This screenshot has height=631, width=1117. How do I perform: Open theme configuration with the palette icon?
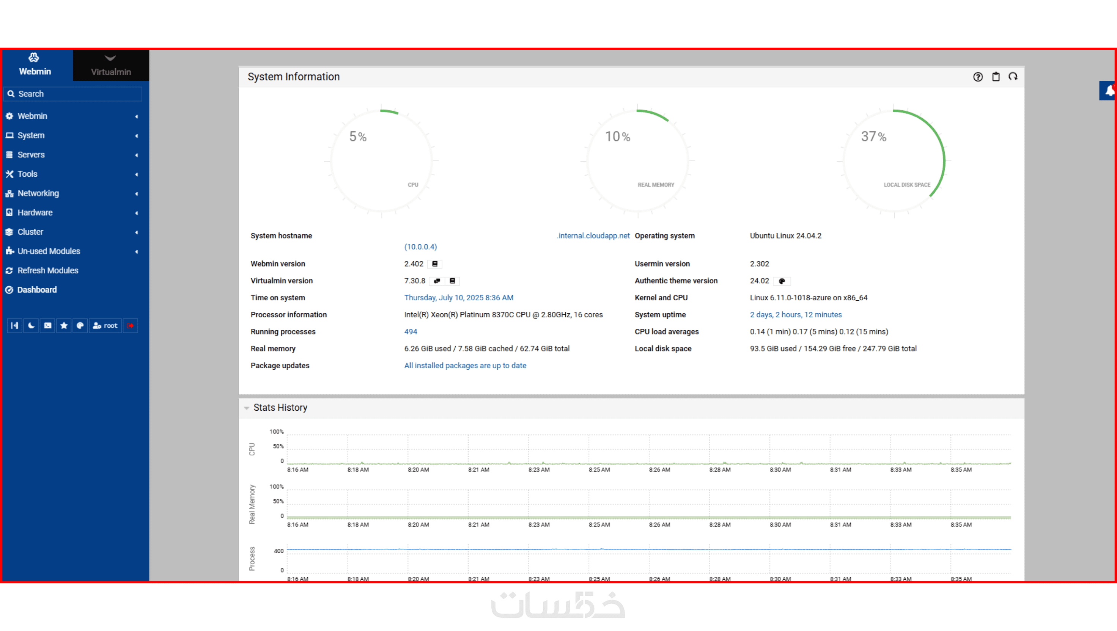(x=80, y=325)
